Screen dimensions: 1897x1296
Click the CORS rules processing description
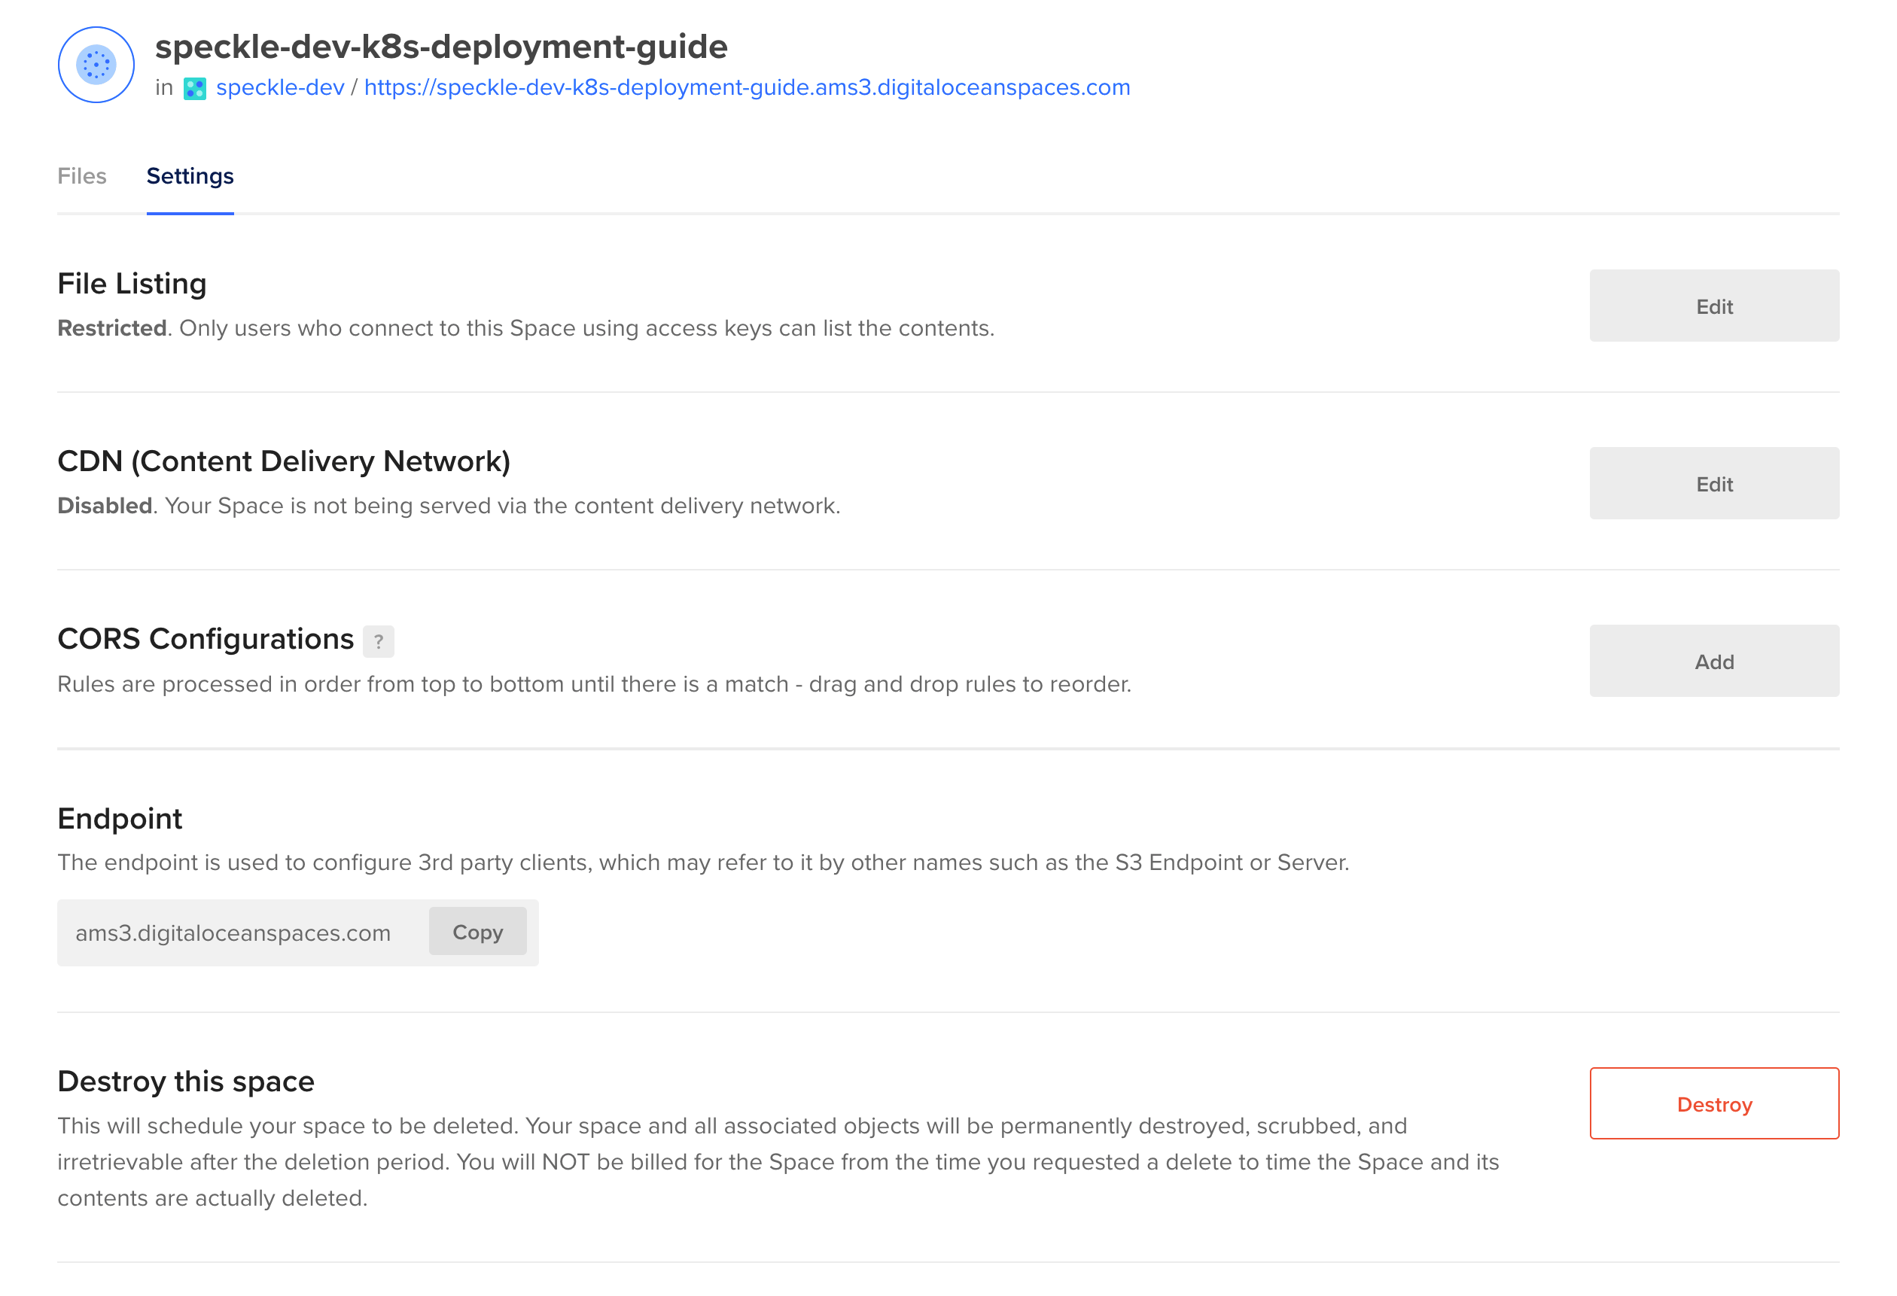(594, 684)
